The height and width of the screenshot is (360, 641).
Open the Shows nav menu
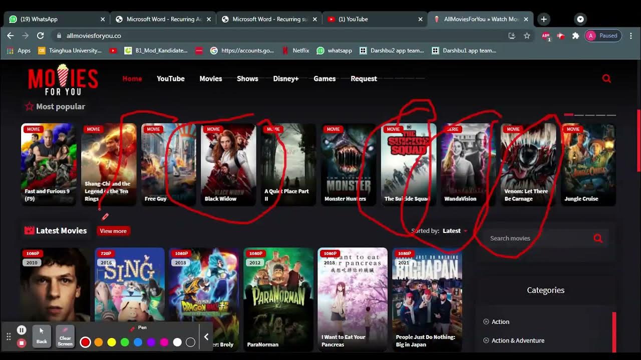pyautogui.click(x=247, y=78)
